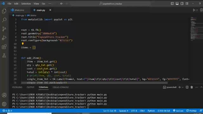Open the Edit menu

pyautogui.click(x=16, y=3)
